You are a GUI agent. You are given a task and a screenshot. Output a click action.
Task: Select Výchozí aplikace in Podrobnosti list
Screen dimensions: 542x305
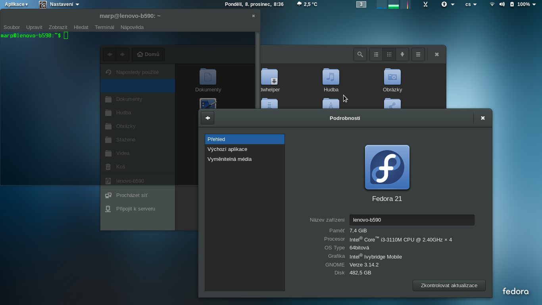pos(245,149)
